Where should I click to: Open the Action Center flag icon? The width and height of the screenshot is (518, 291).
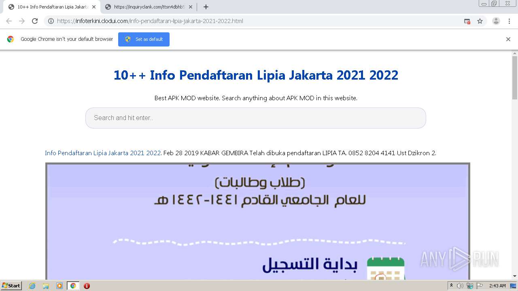click(x=480, y=286)
